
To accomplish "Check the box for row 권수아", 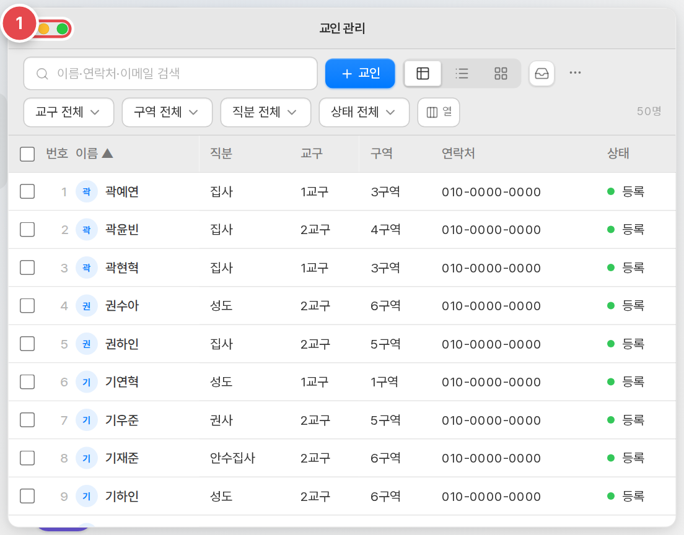I will (x=27, y=306).
